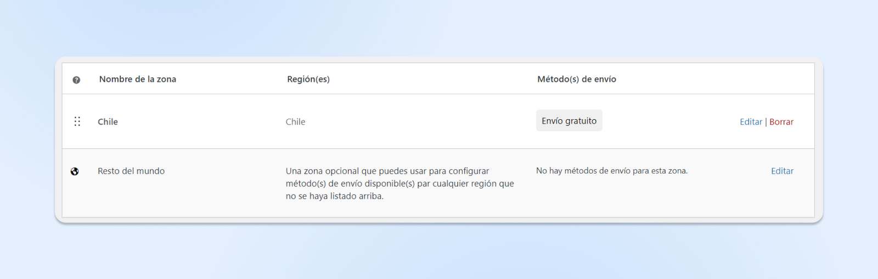Click the Resto del mundo zone description
The width and height of the screenshot is (878, 279).
pyautogui.click(x=399, y=183)
